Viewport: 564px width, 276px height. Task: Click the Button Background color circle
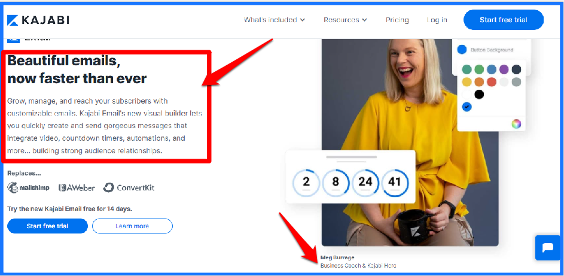pyautogui.click(x=462, y=50)
